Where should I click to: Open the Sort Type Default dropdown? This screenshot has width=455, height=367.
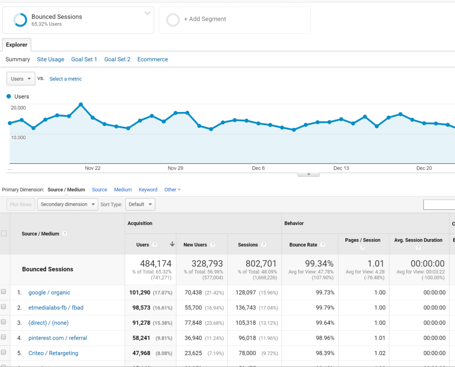(x=140, y=204)
